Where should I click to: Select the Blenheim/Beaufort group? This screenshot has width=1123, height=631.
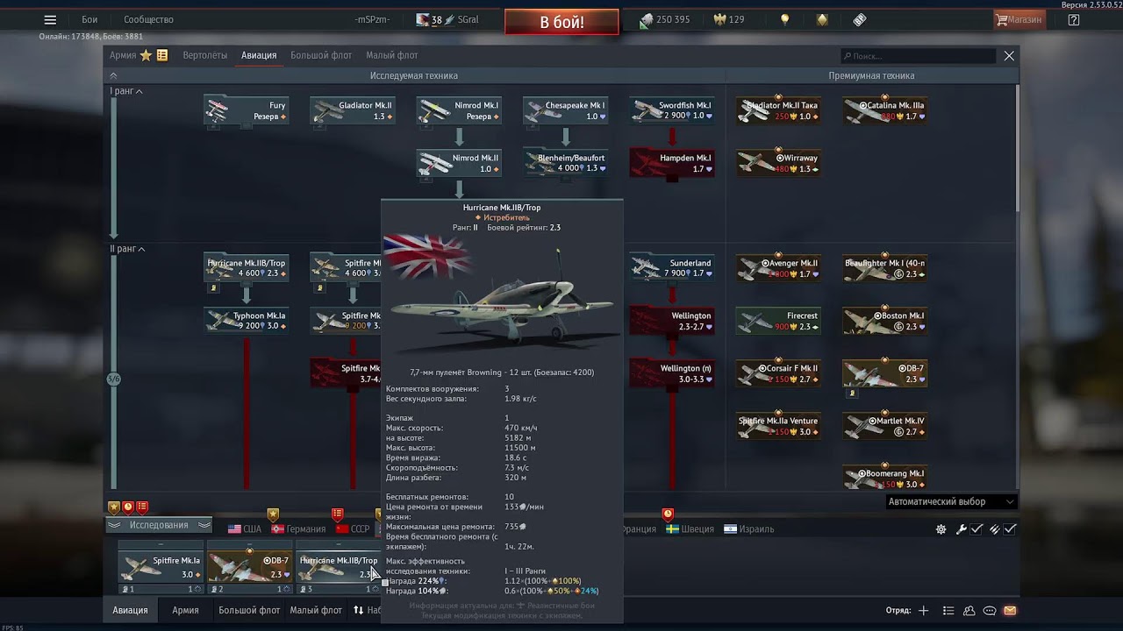click(x=565, y=163)
